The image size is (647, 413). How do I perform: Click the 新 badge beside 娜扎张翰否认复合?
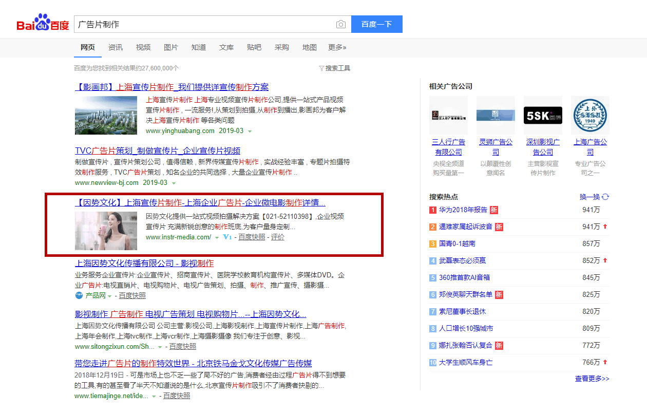coord(499,345)
